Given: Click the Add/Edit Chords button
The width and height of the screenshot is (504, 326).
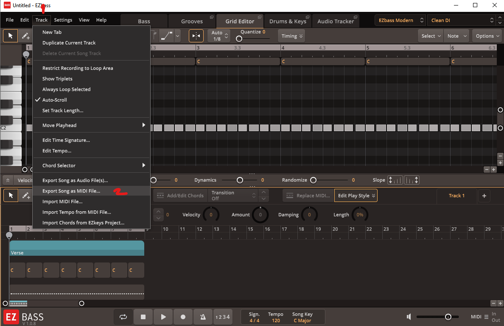Looking at the screenshot, I should tap(180, 196).
